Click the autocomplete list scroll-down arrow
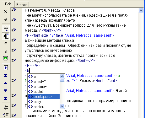Viewport: 145px width, 118px height. 62,106
